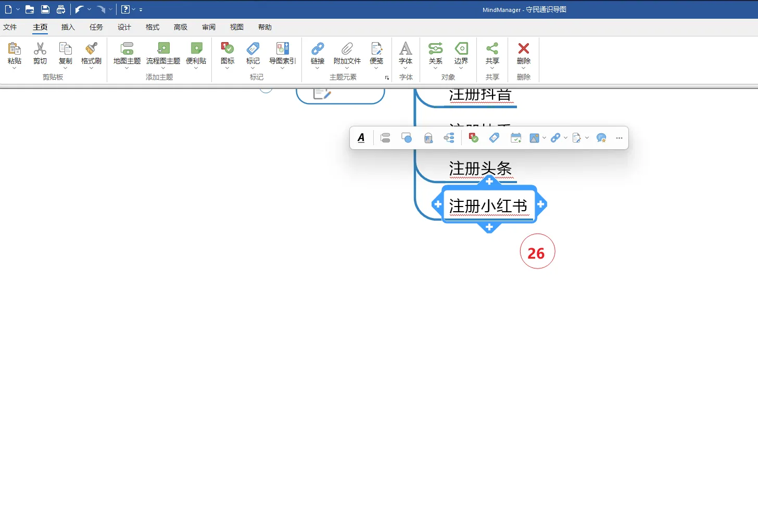Click the priority icon marker in floating toolbar
Screen dimensions: 758x527
(473, 138)
